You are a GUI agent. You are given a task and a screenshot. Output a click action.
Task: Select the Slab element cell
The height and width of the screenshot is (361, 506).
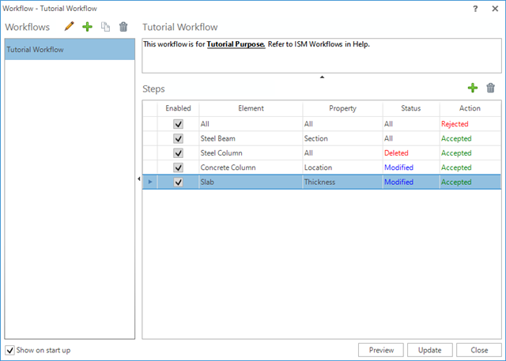[251, 182]
